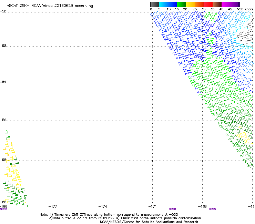Select the magenta 40–45 knot color segment
The width and height of the screenshot is (255, 224).
point(226,4)
